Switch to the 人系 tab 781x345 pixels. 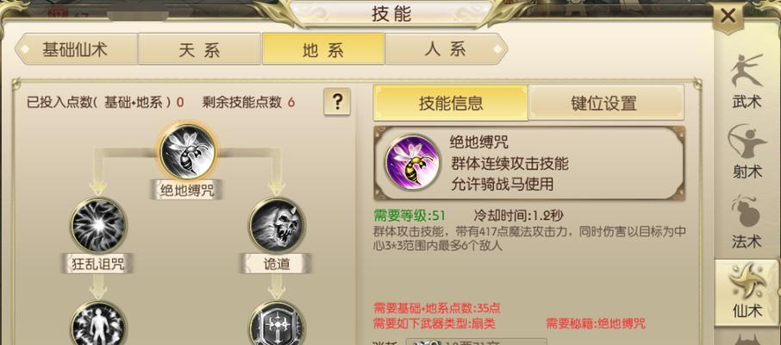tap(446, 49)
